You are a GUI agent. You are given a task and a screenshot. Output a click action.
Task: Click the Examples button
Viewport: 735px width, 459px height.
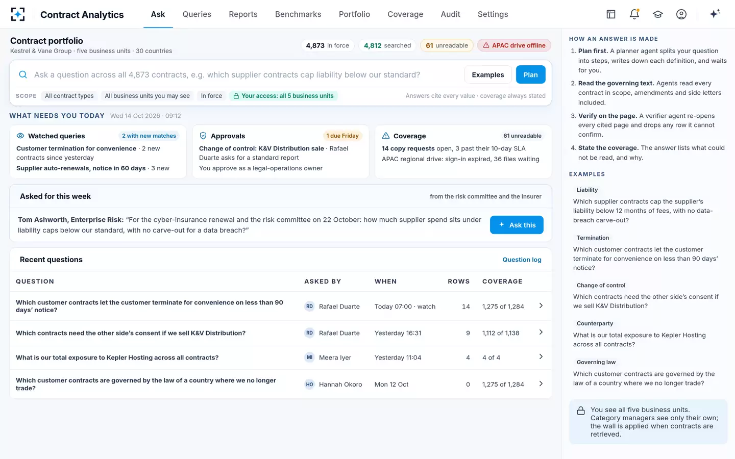point(488,74)
